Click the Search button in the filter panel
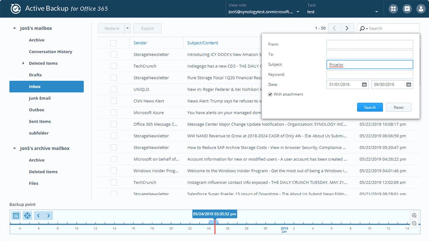429x241 pixels. point(370,107)
